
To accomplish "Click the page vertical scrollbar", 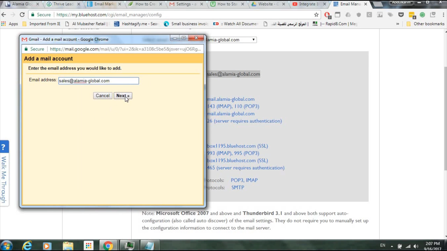I will tap(444, 105).
